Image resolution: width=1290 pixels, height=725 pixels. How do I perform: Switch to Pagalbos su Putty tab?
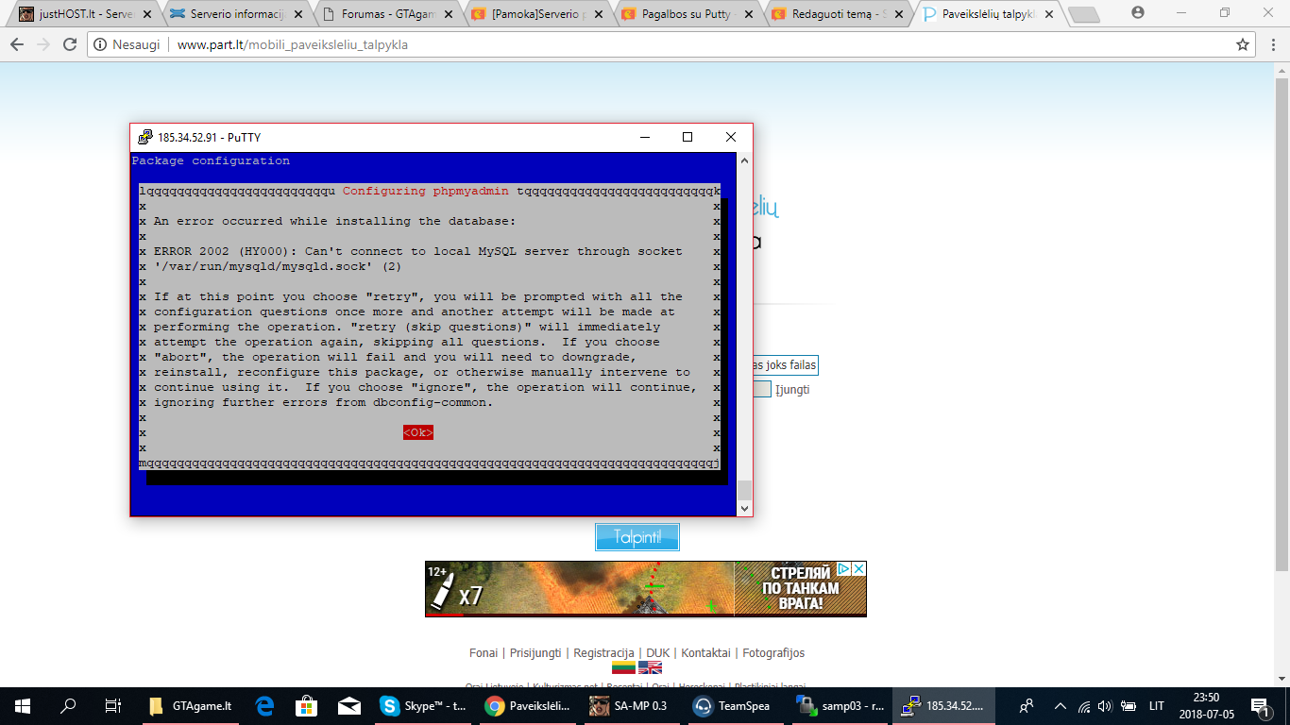[x=686, y=13]
